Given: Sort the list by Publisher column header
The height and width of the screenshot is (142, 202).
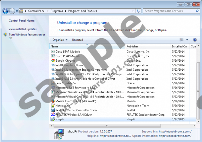Looking at the screenshot, I should tap(132, 46).
